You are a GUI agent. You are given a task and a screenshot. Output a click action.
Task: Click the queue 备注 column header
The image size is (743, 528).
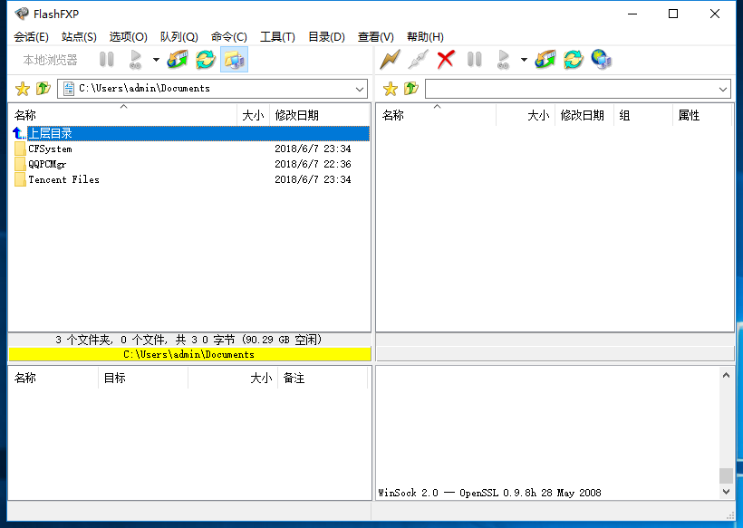[323, 378]
